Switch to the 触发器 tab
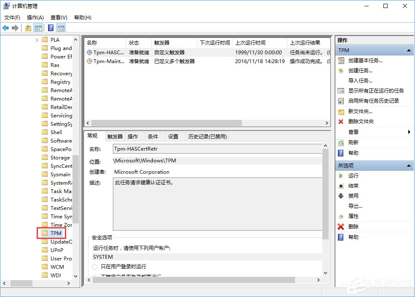Screen dimensions: 415x297 click(x=114, y=136)
